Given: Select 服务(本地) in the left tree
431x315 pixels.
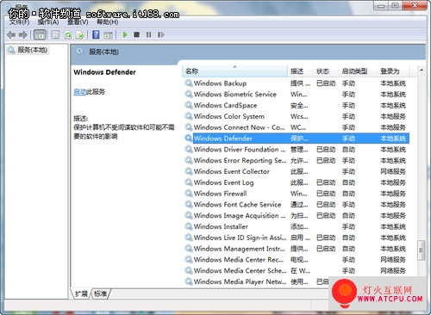Looking at the screenshot, I should point(28,50).
